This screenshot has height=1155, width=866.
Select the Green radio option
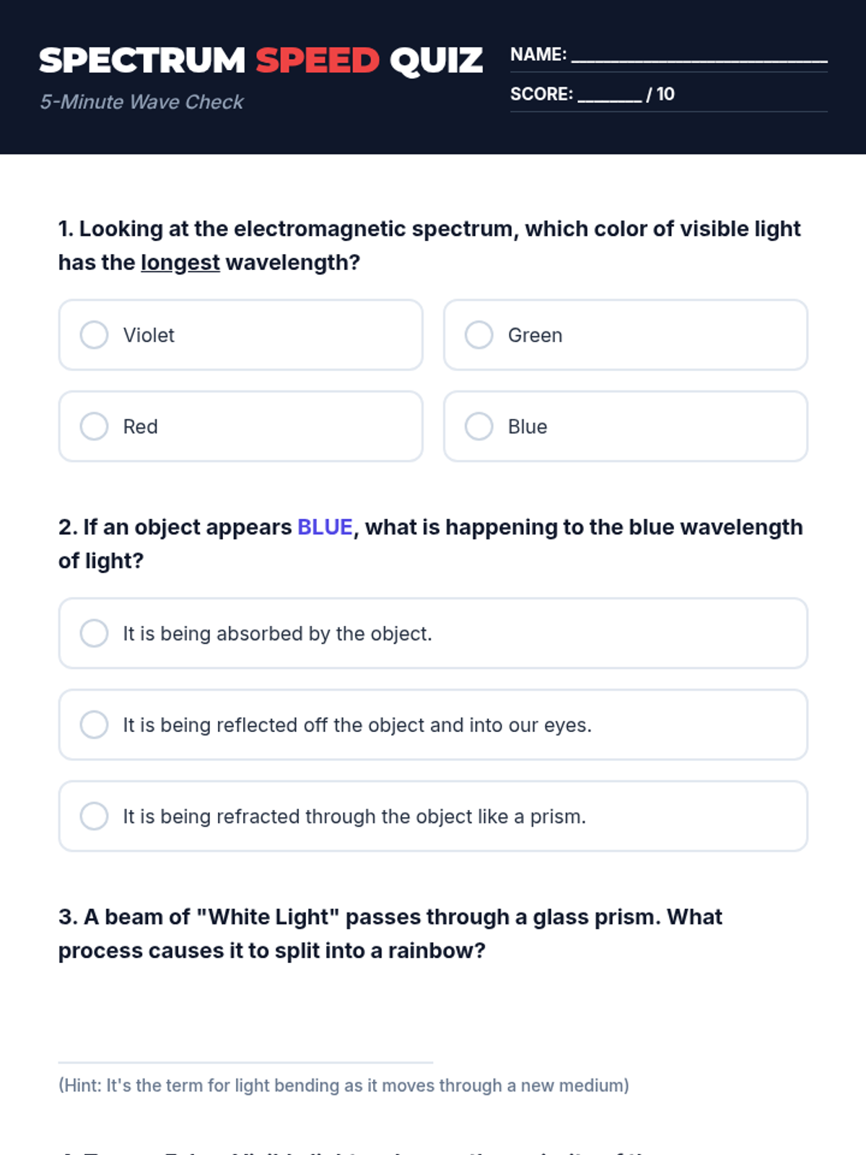click(478, 335)
